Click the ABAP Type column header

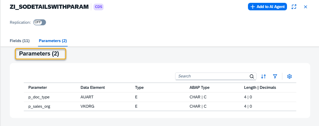[x=199, y=88]
